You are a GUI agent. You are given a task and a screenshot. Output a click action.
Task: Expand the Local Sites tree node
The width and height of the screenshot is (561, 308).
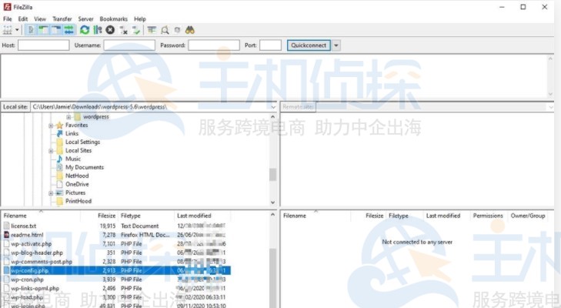tap(51, 151)
